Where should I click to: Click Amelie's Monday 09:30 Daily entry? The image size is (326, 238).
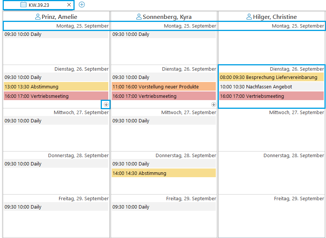(56, 34)
